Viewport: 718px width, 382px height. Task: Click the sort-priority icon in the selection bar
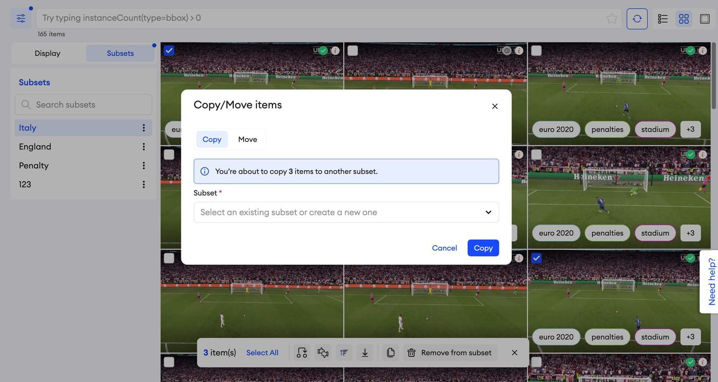pos(344,353)
